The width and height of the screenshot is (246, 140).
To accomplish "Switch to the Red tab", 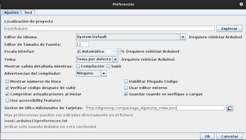I will [x=28, y=12].
